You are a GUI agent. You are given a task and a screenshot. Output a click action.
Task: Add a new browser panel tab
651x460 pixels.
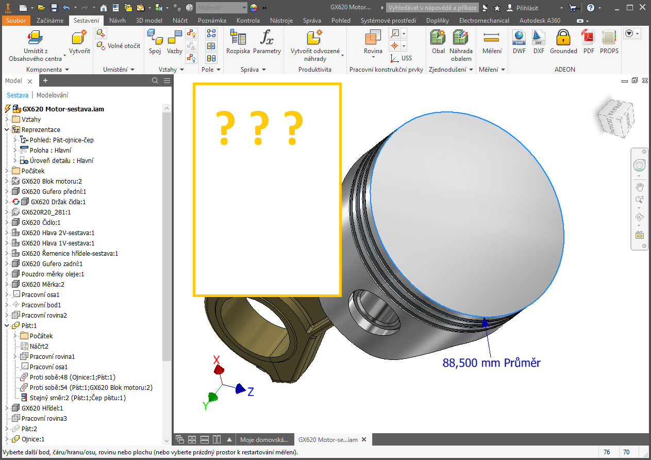pos(45,80)
